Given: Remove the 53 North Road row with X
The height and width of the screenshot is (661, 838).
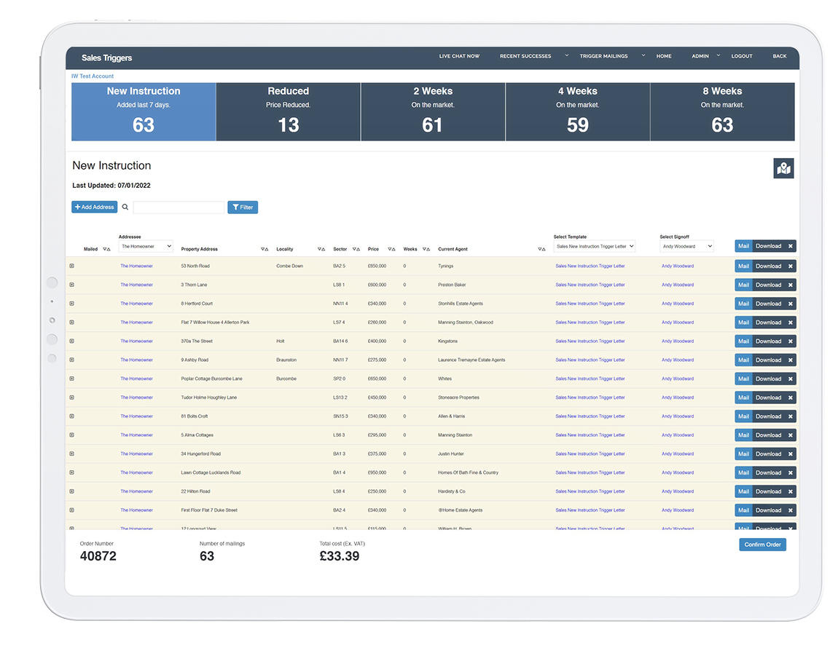Looking at the screenshot, I should click(x=790, y=266).
